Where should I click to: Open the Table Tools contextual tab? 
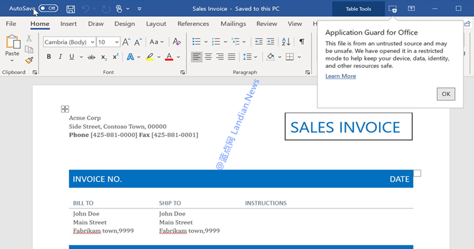click(x=358, y=9)
